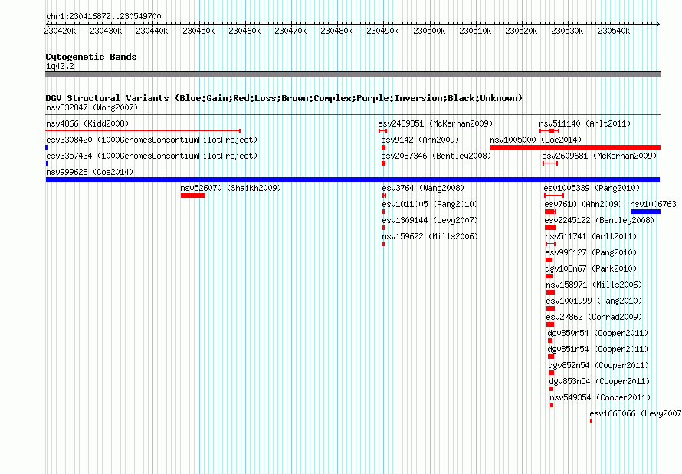The image size is (682, 474).
Task: Click the esv1309144 (Levy2007) label
Action: 430,220
